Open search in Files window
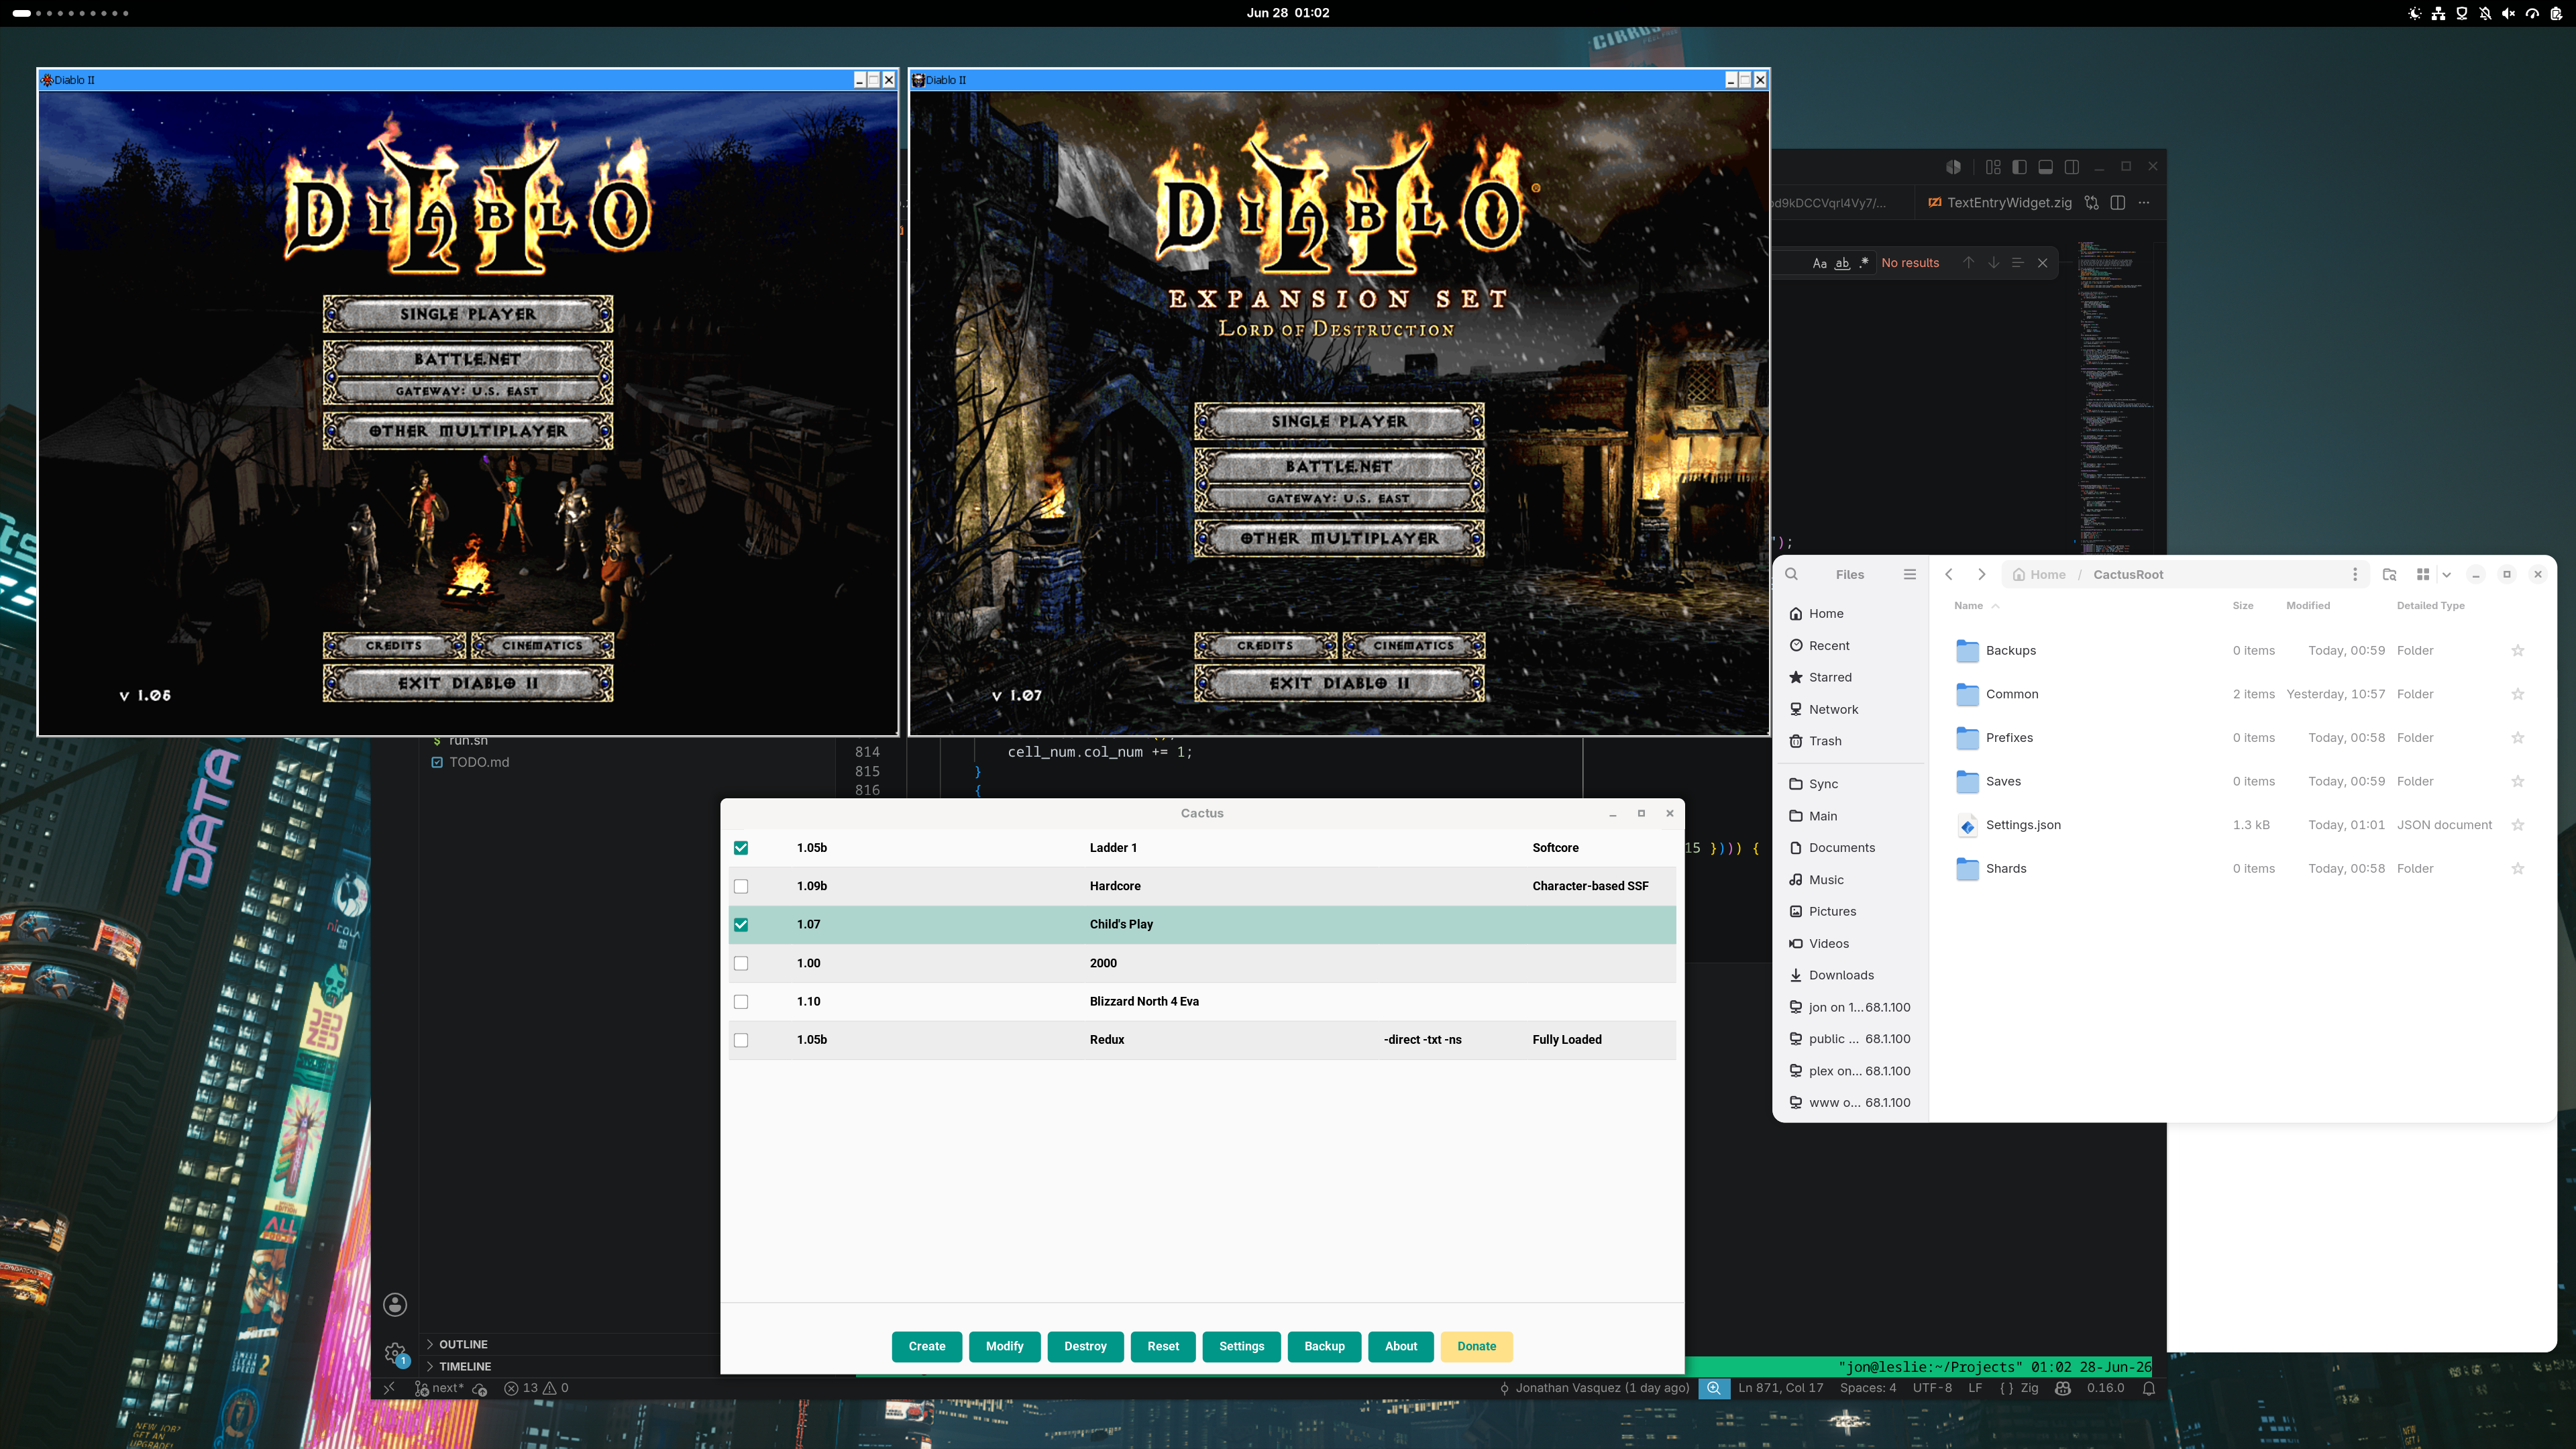 click(1792, 574)
